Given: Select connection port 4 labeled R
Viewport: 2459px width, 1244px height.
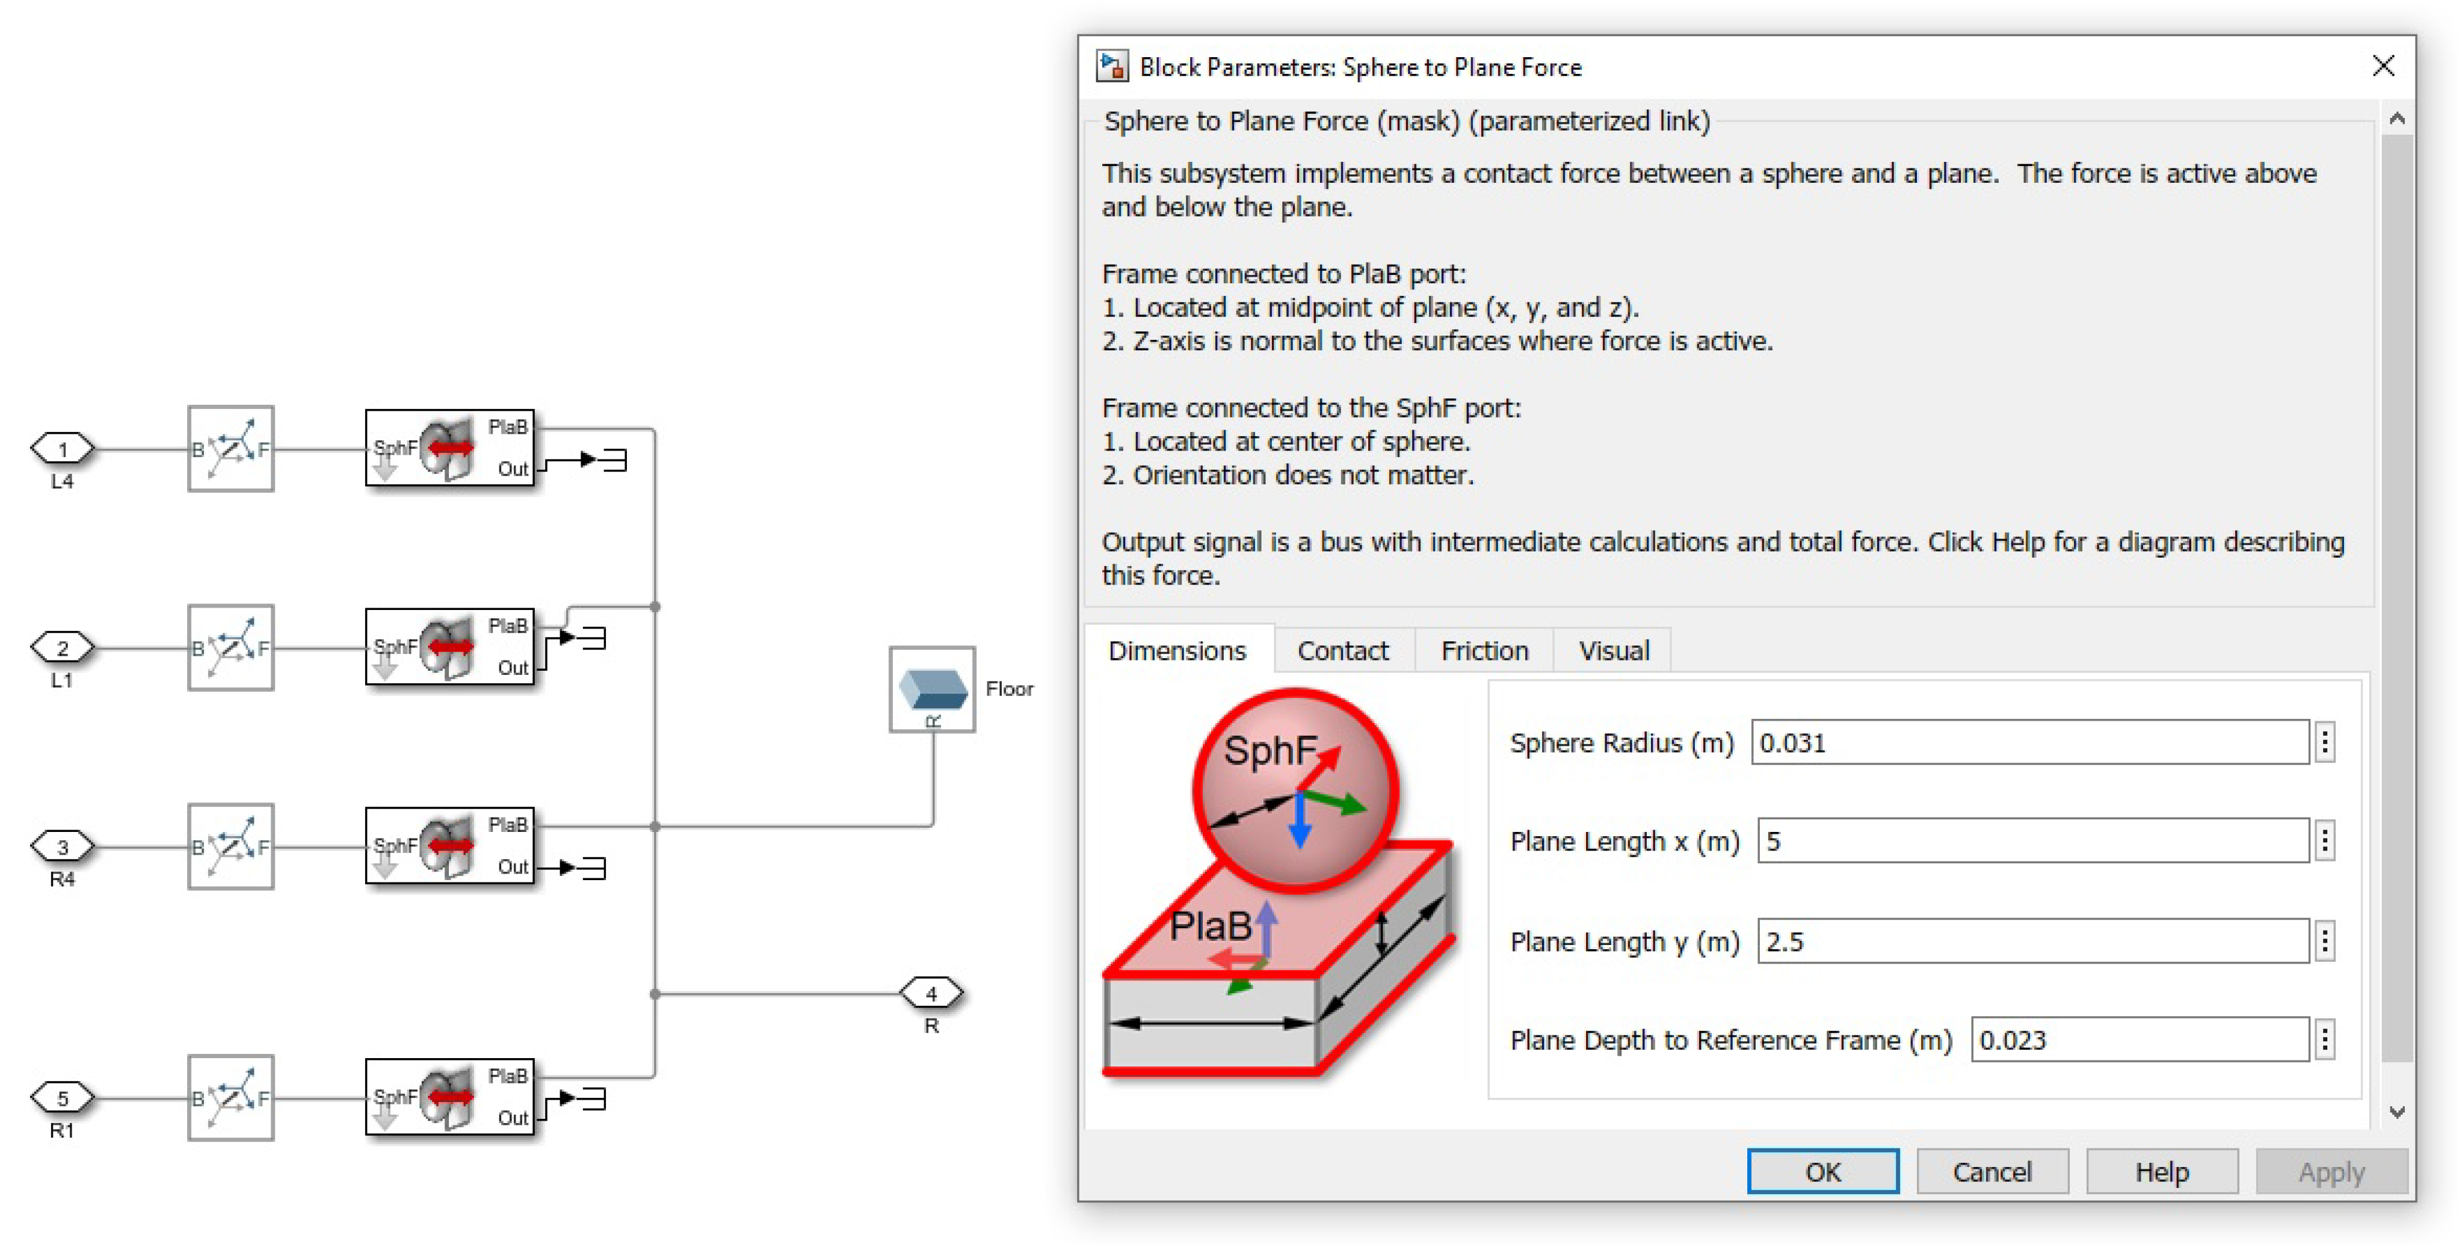Looking at the screenshot, I should point(931,993).
